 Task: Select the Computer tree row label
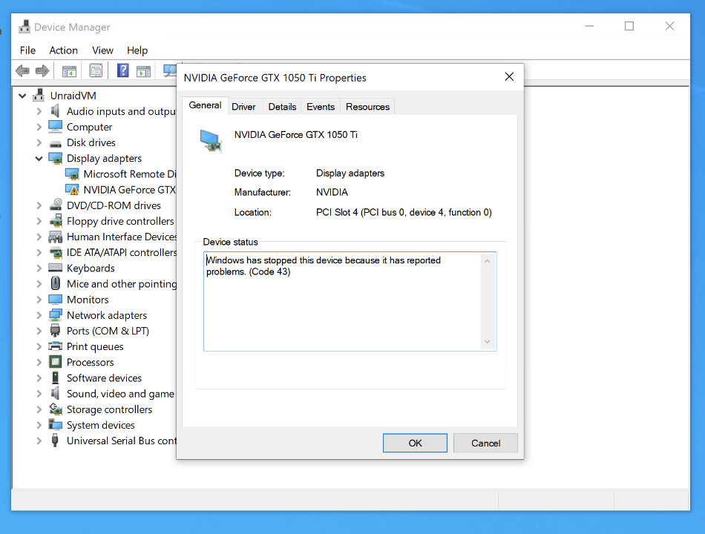[90, 128]
